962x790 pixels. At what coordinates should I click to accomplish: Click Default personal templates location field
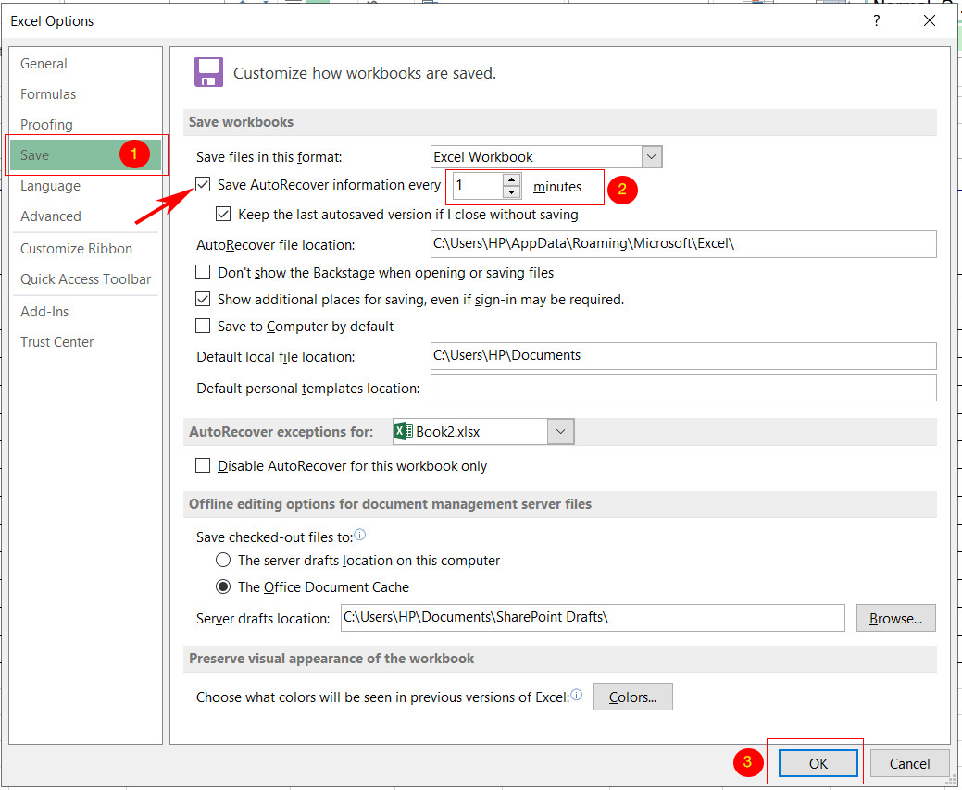tap(683, 388)
